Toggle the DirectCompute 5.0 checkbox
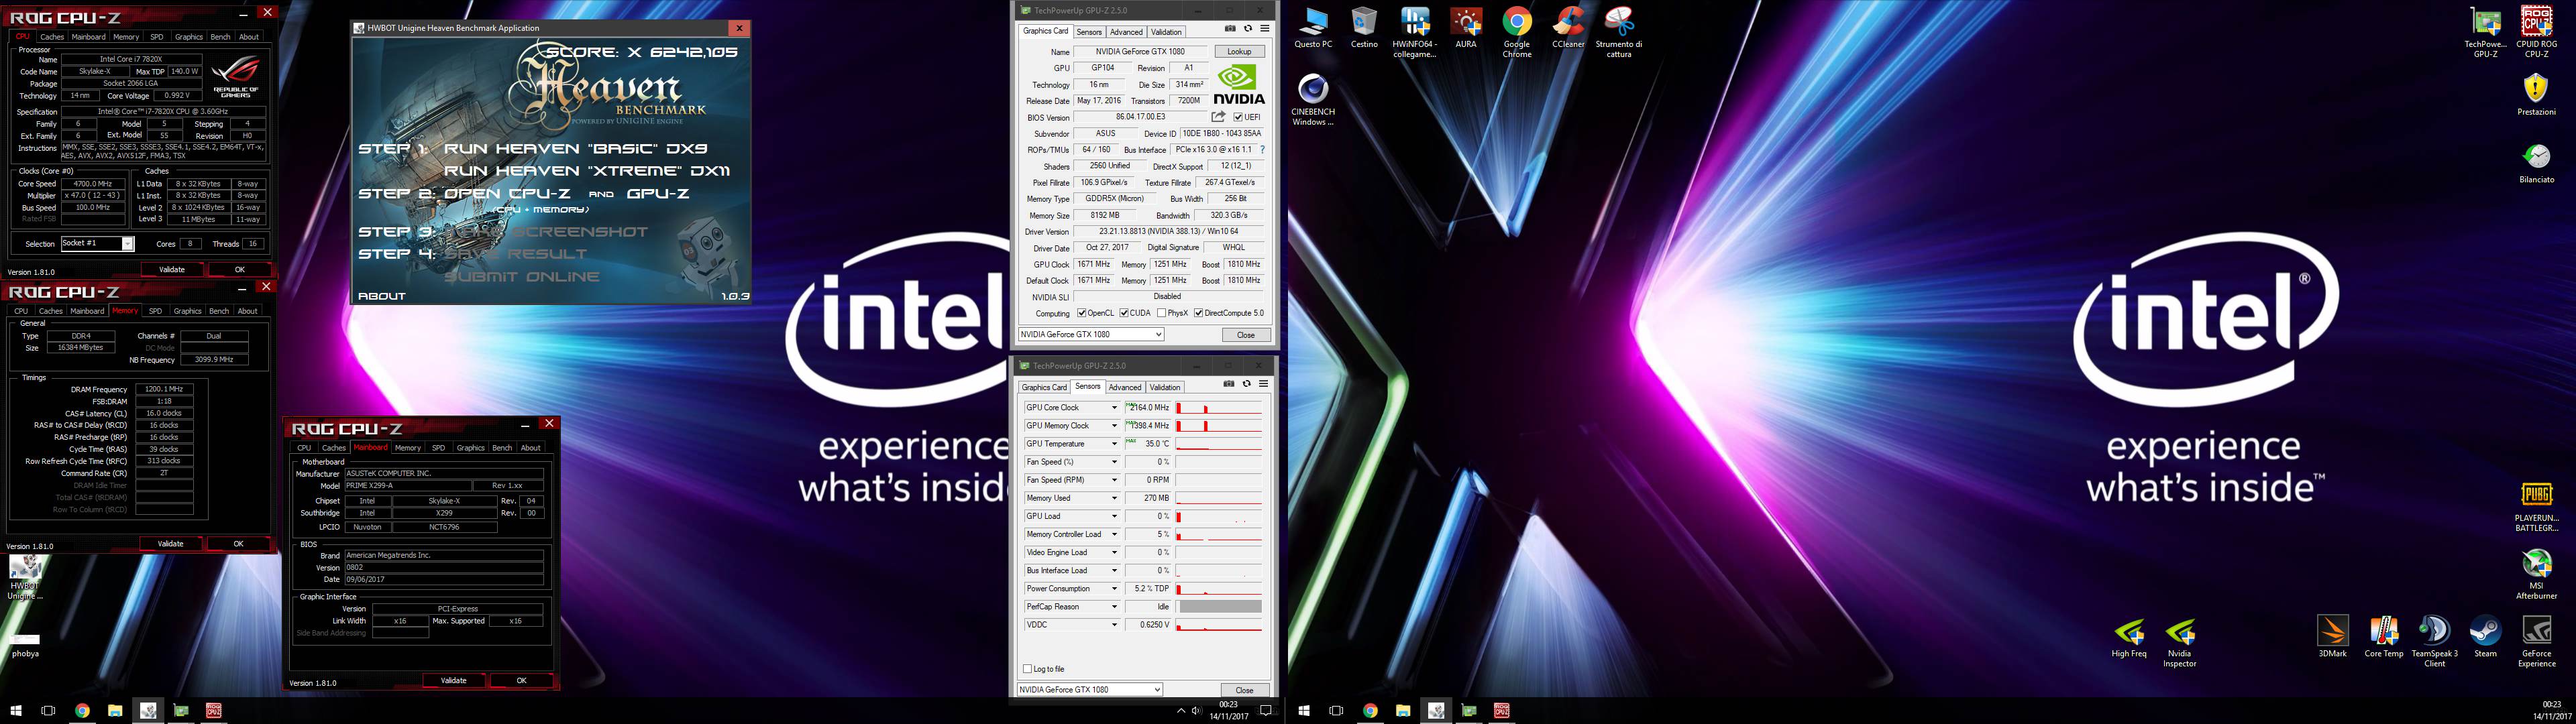This screenshot has height=724, width=2576. coord(1198,313)
